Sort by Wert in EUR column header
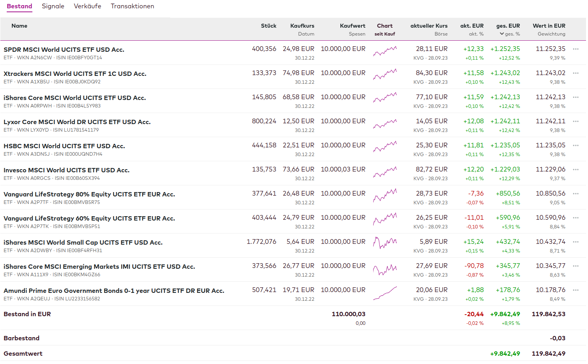Screen dimensions: 588x364 click(x=549, y=26)
